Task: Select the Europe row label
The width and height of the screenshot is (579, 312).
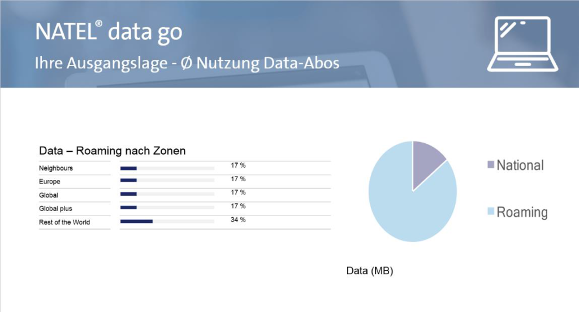Action: tap(50, 182)
